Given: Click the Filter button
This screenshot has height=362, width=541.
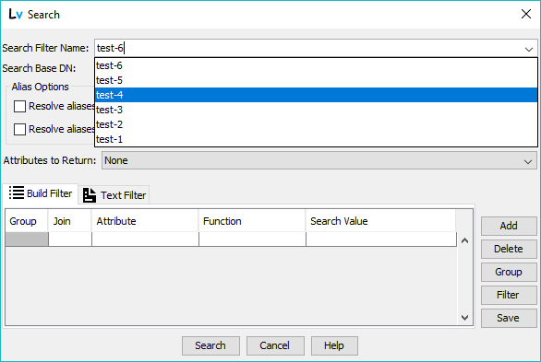Looking at the screenshot, I should (509, 295).
